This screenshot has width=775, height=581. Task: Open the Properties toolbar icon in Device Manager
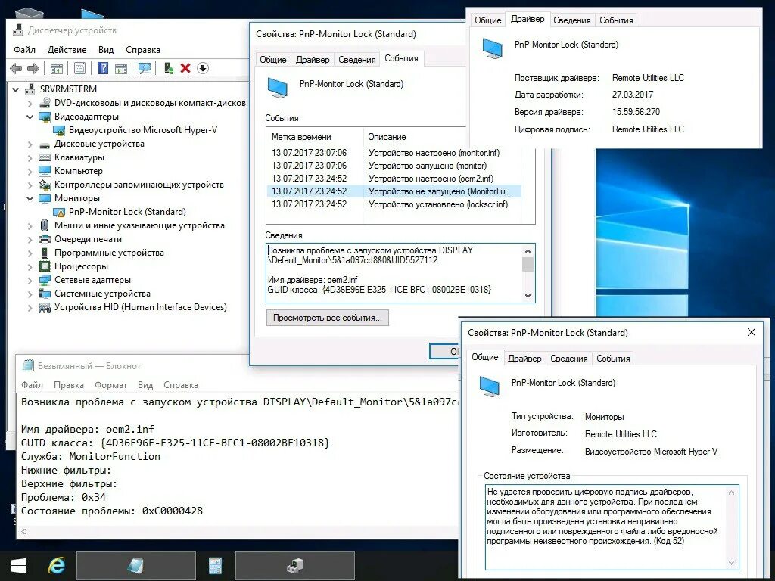[79, 68]
